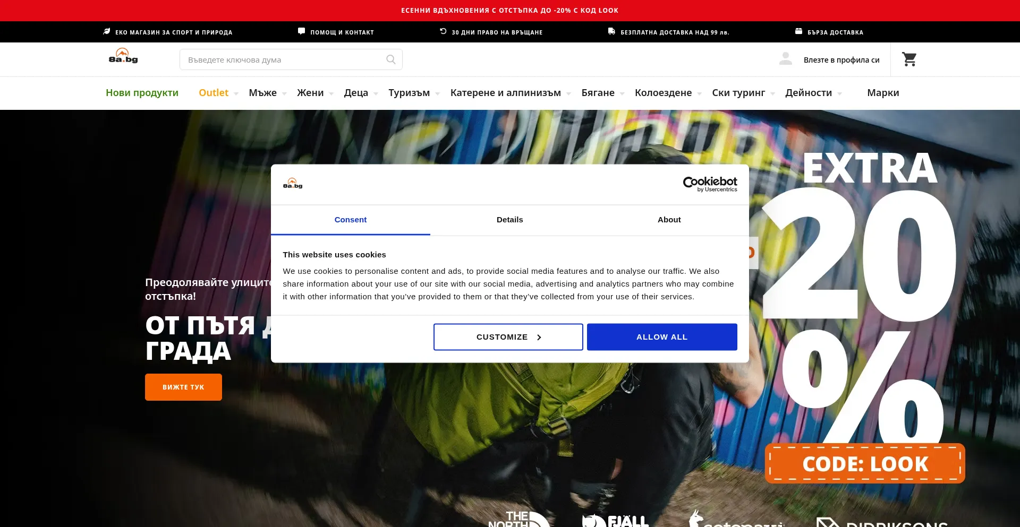Open the shopping cart icon
This screenshot has height=527, width=1020.
[909, 59]
